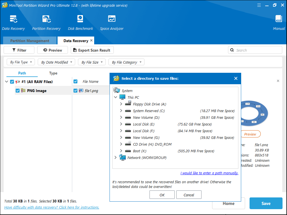Switch to the Type view tab
The width and height of the screenshot is (287, 215).
coord(53,73)
